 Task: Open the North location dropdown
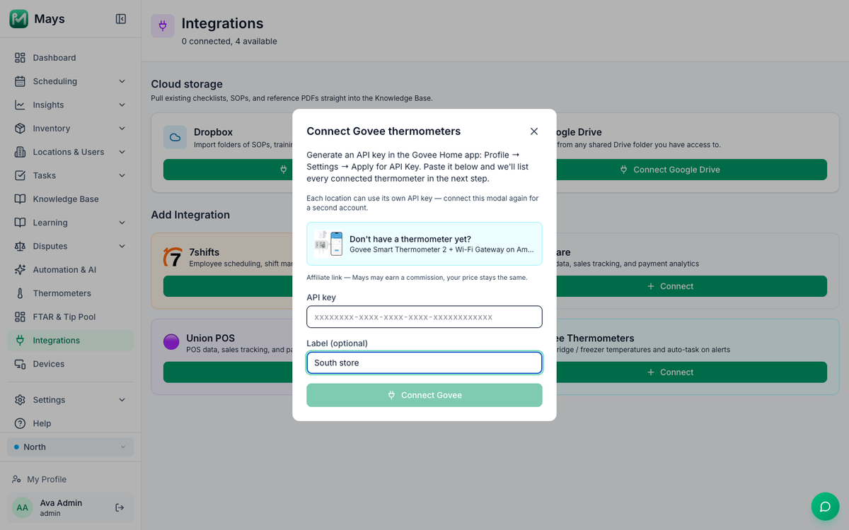pyautogui.click(x=71, y=447)
